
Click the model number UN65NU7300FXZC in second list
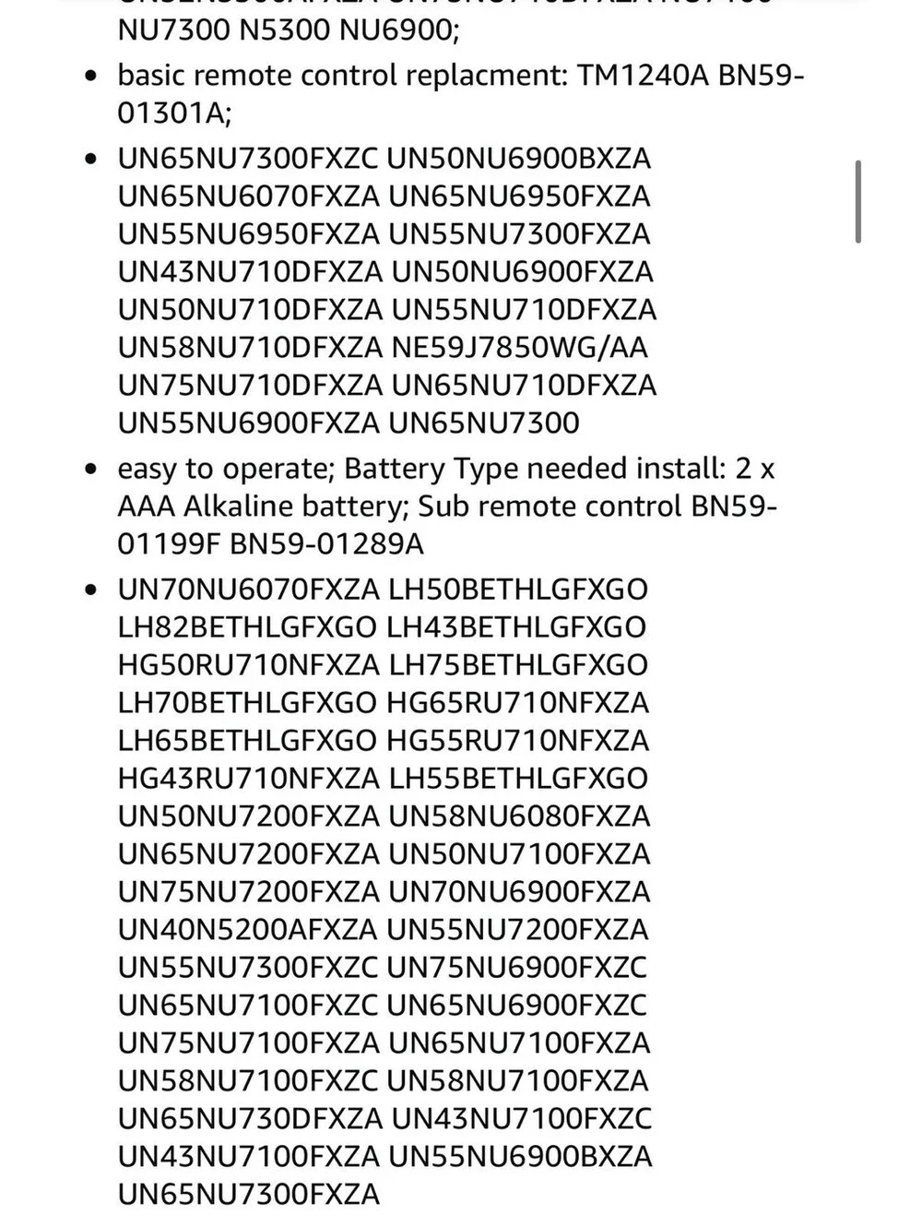pos(248,159)
